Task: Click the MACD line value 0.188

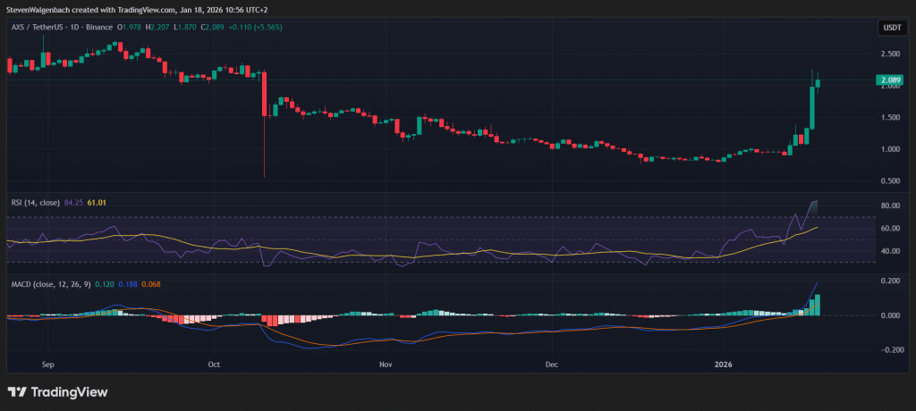Action: [x=129, y=284]
